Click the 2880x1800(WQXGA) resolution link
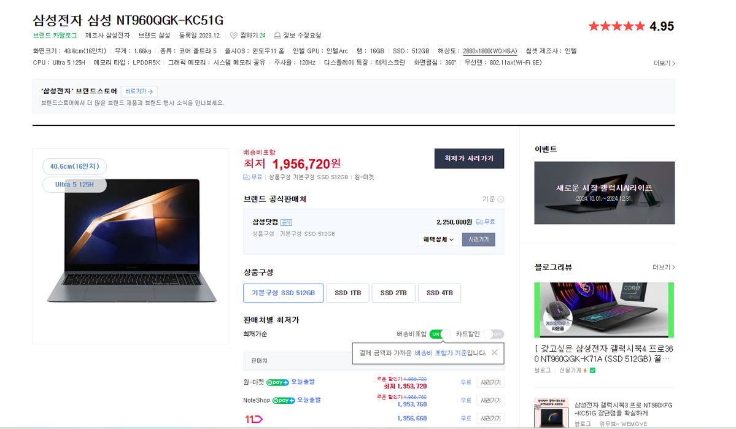This screenshot has height=429, width=736. (x=490, y=51)
